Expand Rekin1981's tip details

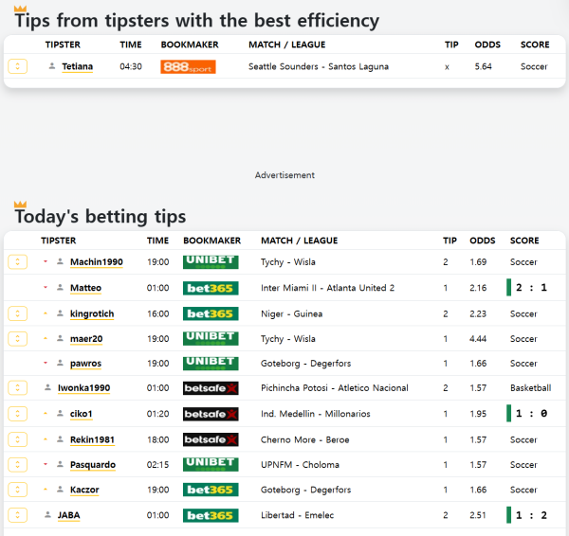[17, 439]
